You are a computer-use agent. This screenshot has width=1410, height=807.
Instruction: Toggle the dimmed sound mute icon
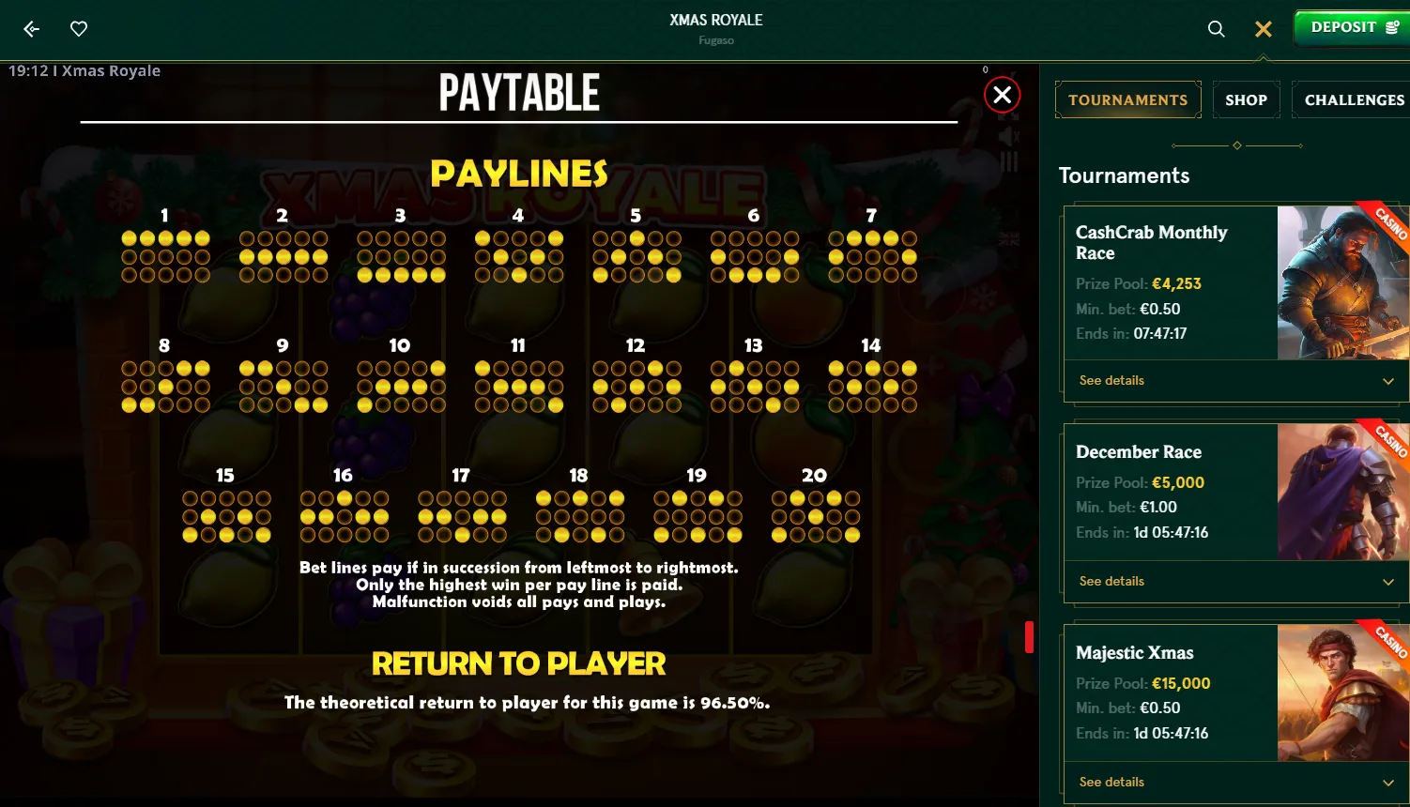point(1009,137)
